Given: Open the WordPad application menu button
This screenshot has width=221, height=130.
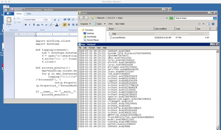Looking at the screenshot, I should [x=9, y=14].
